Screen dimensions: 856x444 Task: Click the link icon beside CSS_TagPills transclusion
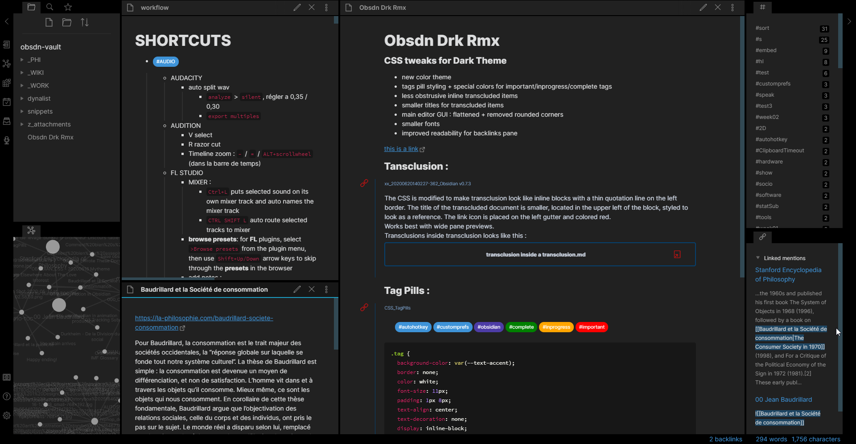[x=364, y=307]
